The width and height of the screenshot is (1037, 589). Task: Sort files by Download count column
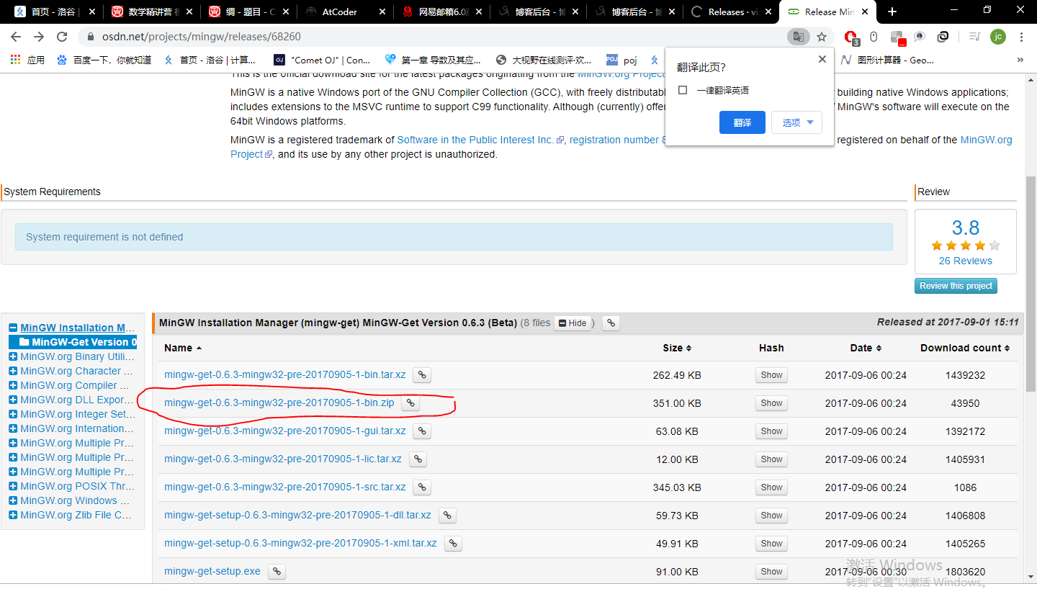point(965,348)
